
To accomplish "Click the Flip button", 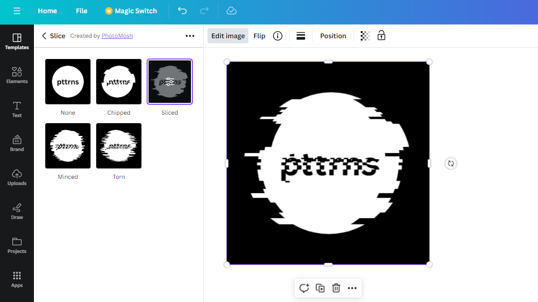I will (259, 36).
